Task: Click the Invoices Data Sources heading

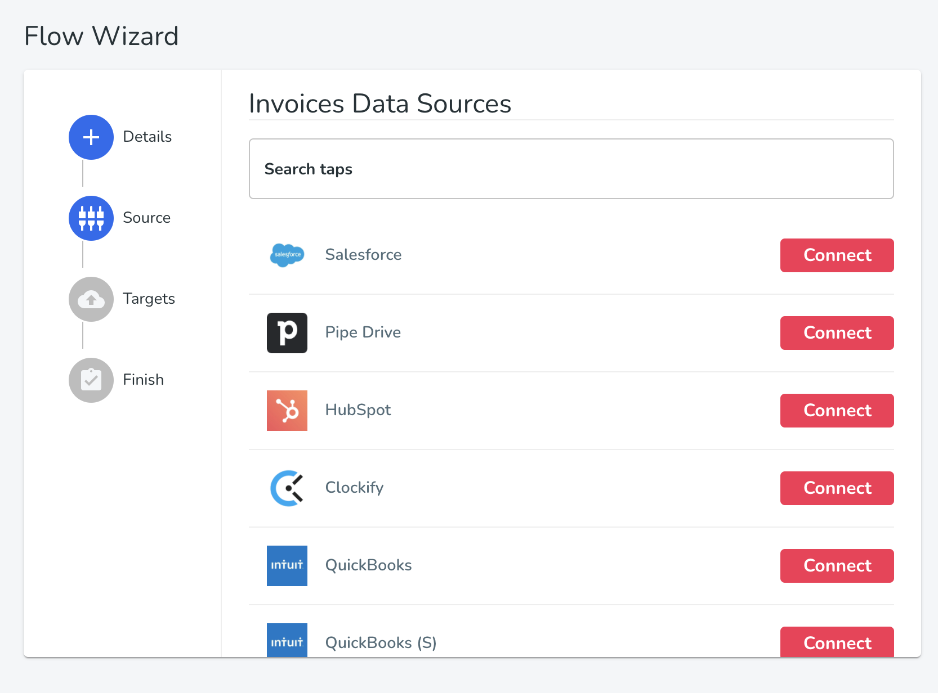Action: (380, 104)
